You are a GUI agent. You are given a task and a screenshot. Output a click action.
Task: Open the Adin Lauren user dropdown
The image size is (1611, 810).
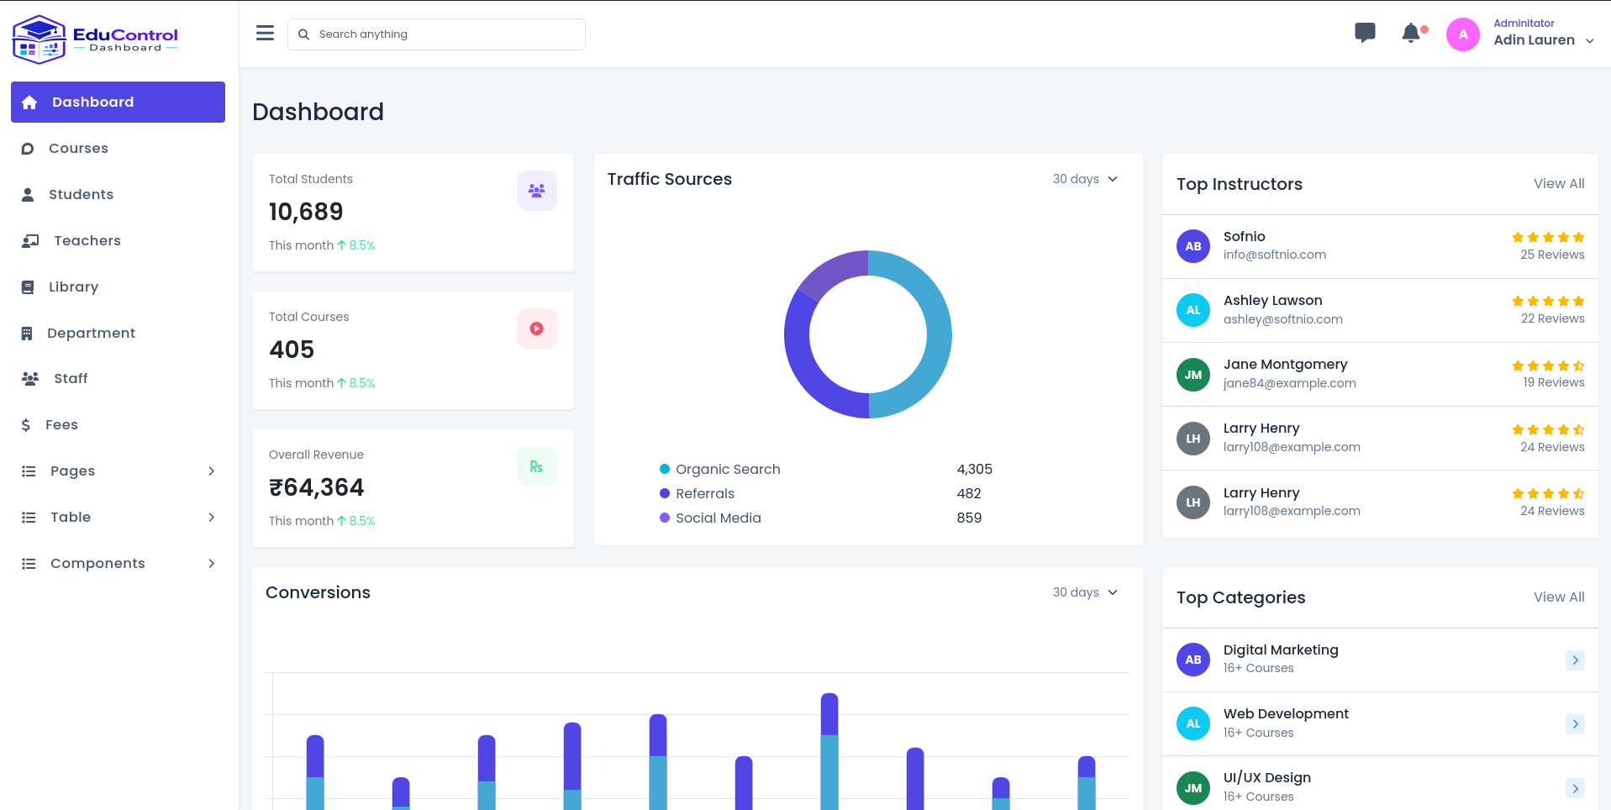pyautogui.click(x=1543, y=34)
